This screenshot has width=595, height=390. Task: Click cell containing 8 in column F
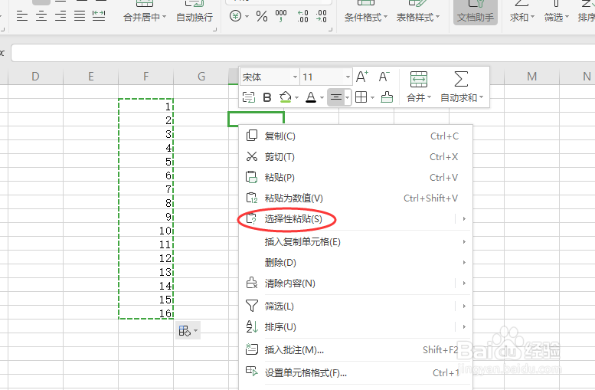(145, 203)
